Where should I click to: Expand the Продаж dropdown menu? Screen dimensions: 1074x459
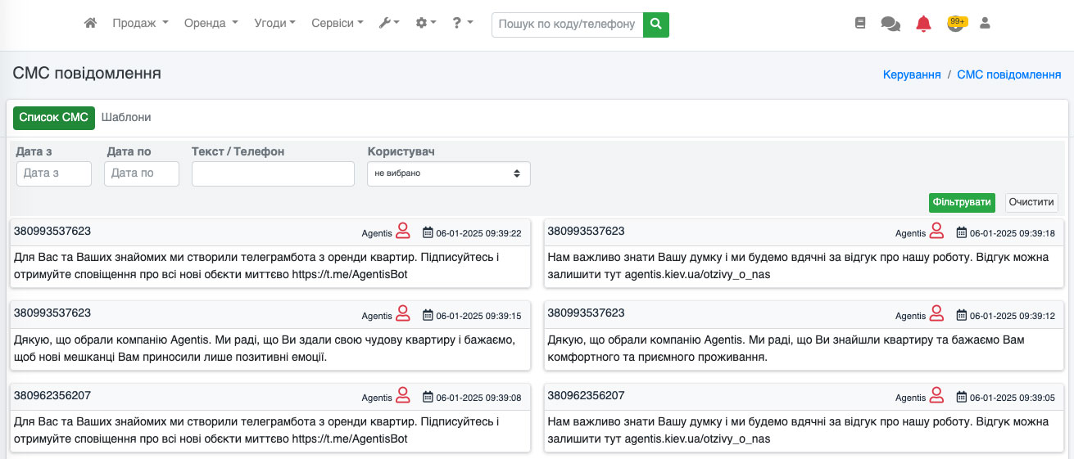140,24
